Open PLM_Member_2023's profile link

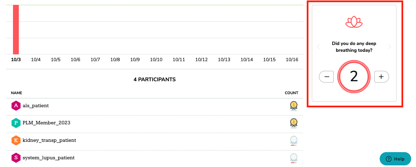tap(46, 123)
